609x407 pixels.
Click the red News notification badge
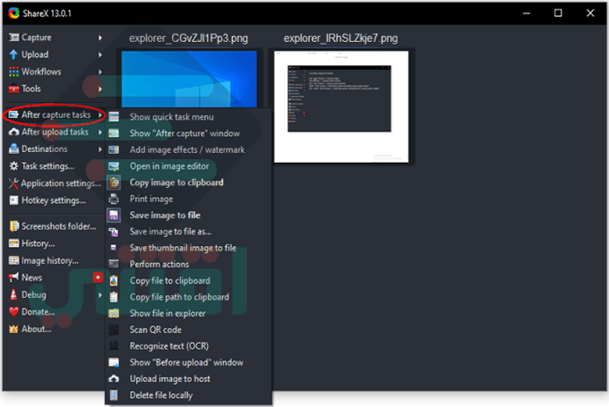pos(98,277)
